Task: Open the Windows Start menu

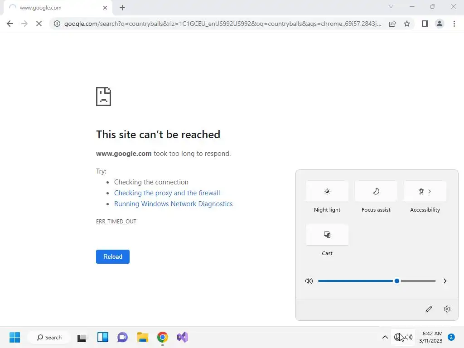Action: click(x=14, y=337)
